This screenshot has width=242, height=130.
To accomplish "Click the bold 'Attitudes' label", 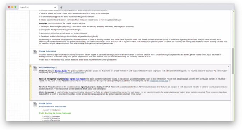I will (x=43, y=23).
